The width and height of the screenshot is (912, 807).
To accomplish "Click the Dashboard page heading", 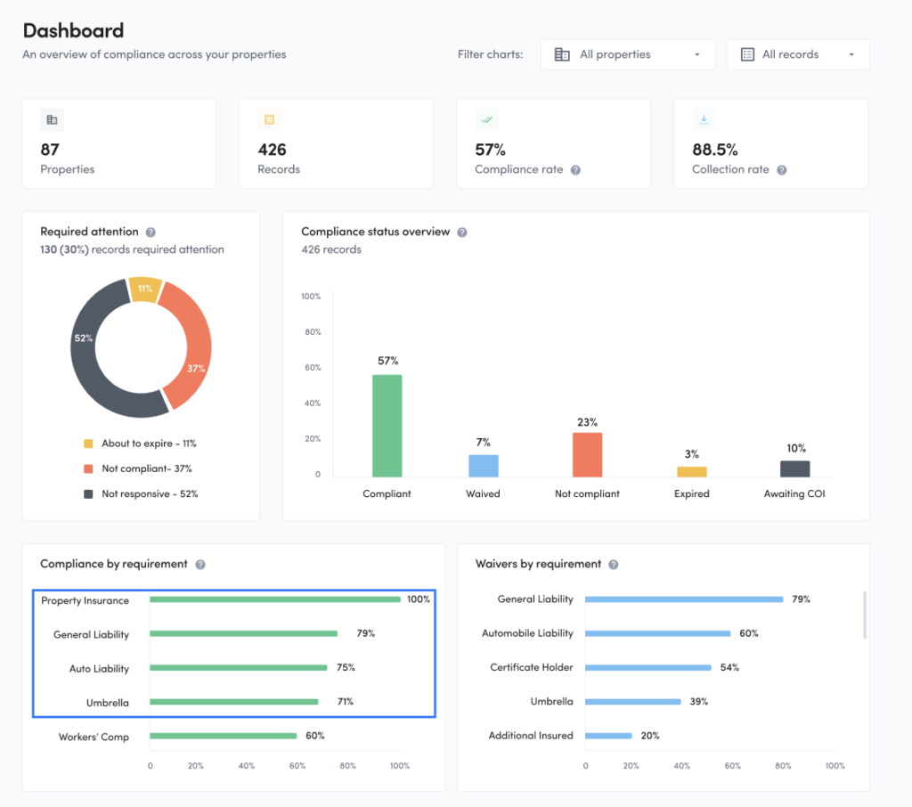I will 73,30.
